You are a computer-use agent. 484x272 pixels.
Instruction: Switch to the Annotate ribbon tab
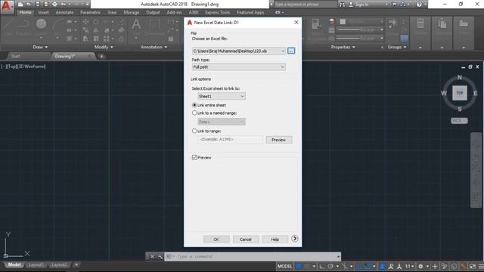64,12
